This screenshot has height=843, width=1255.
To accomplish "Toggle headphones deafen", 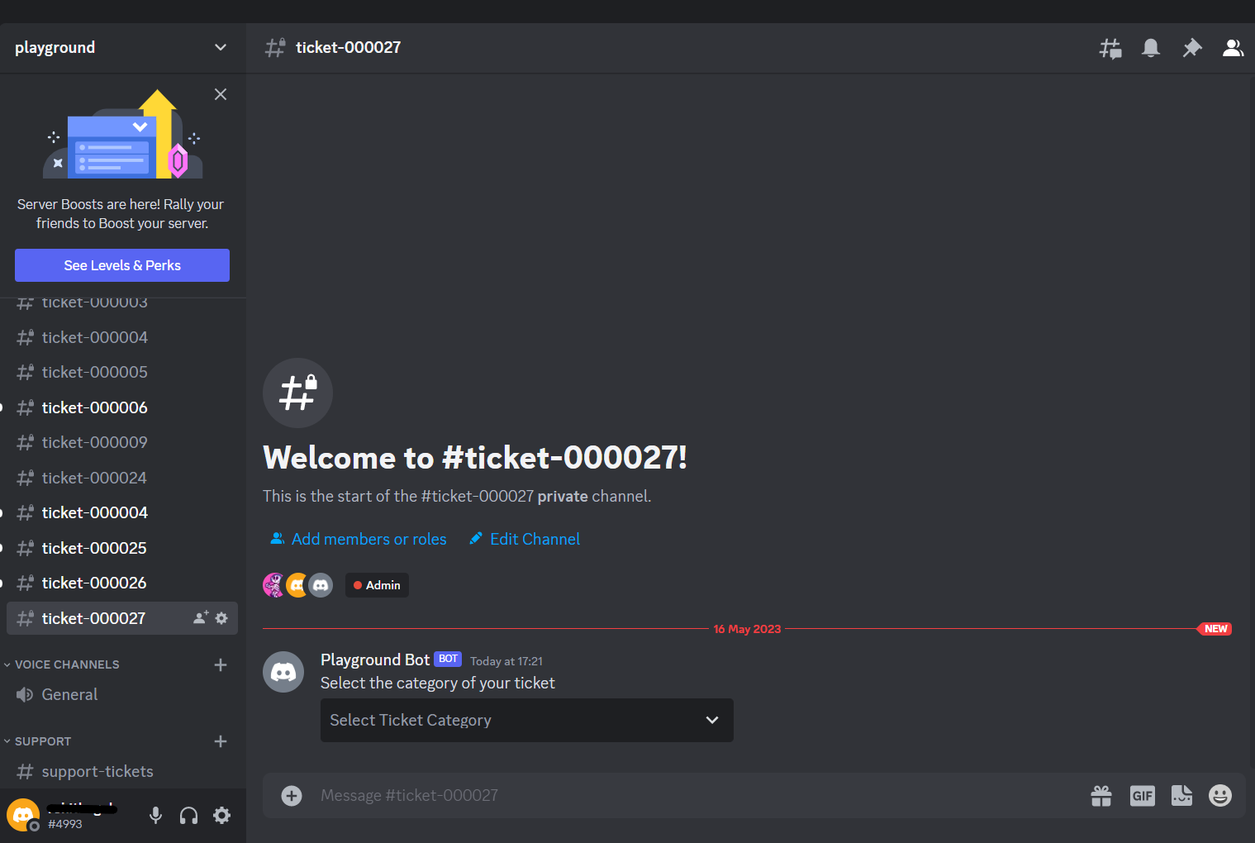I will pos(188,816).
